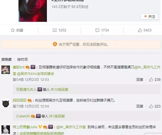Click the 夜 badge next to 蛋挞brit
Screen dimensions: 162x135
tap(33, 67)
